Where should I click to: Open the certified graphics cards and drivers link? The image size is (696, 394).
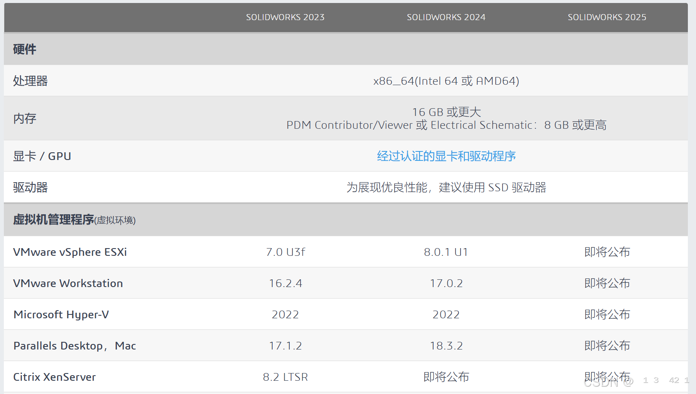coord(446,156)
